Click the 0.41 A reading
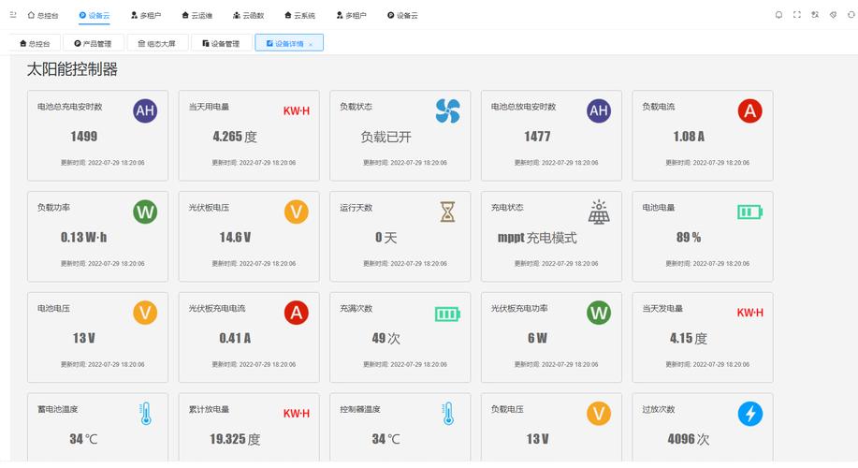This screenshot has height=468, width=858. (235, 338)
